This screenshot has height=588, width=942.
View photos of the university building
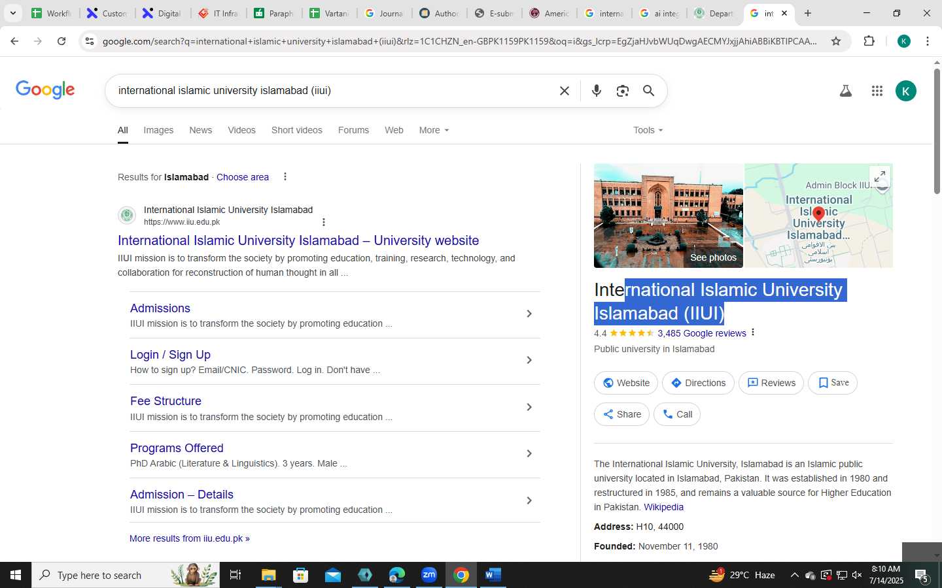coord(668,216)
